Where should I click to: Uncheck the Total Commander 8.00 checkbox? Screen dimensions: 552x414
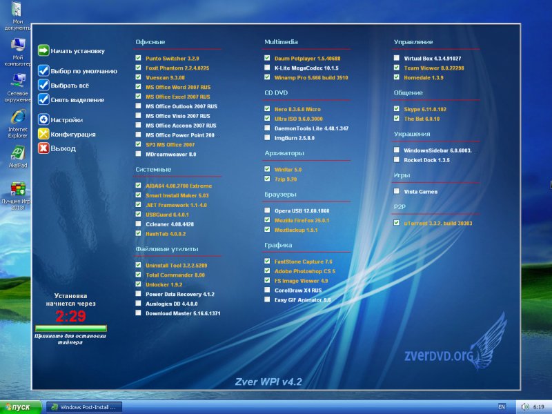(139, 275)
